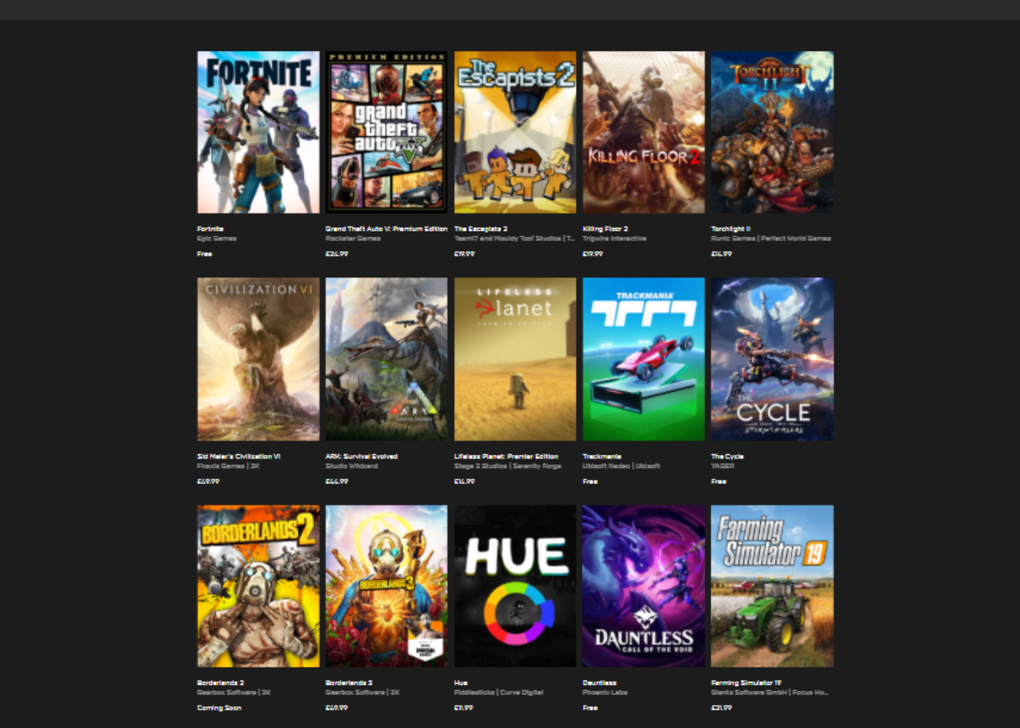Click 'Lifeless Planet: Premier Edition' title text
1020x728 pixels.
point(506,456)
